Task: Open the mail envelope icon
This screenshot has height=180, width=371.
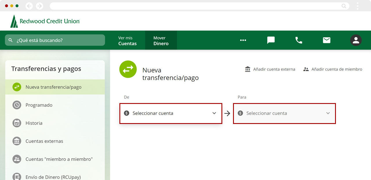Action: point(327,40)
